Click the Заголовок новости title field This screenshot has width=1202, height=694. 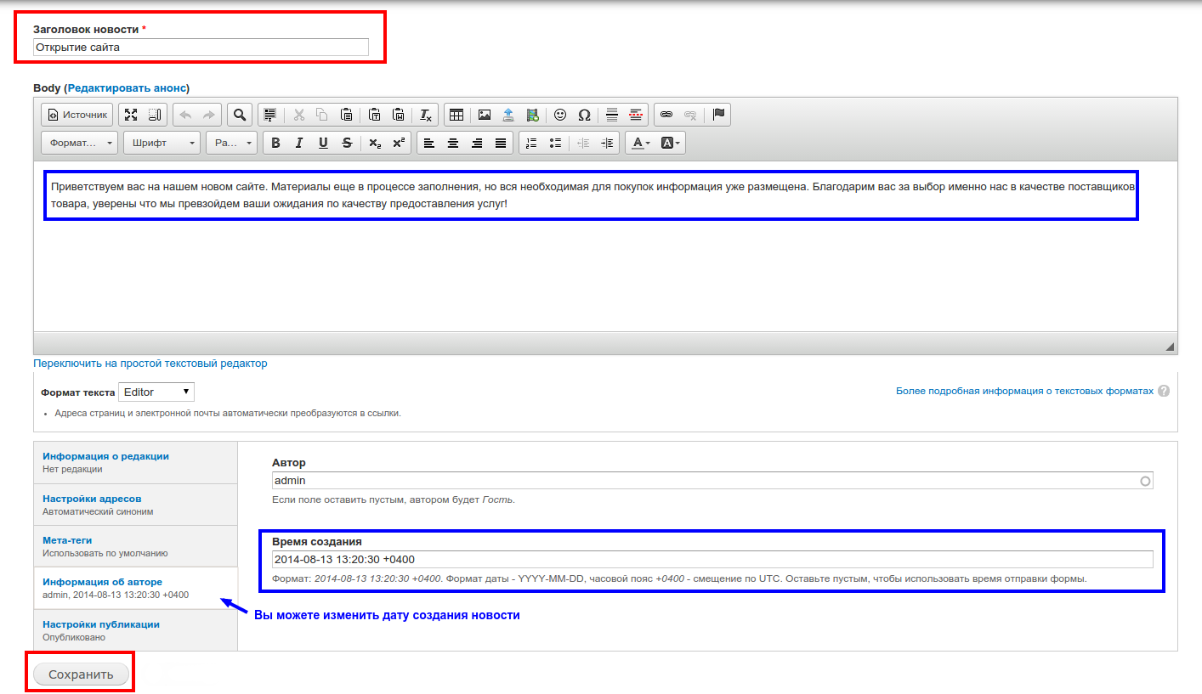point(201,48)
